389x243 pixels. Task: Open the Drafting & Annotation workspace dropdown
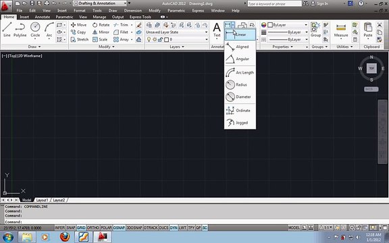pyautogui.click(x=100, y=3)
